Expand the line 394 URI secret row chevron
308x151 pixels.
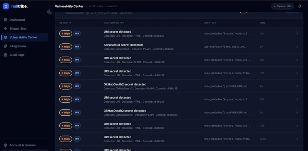297,73
